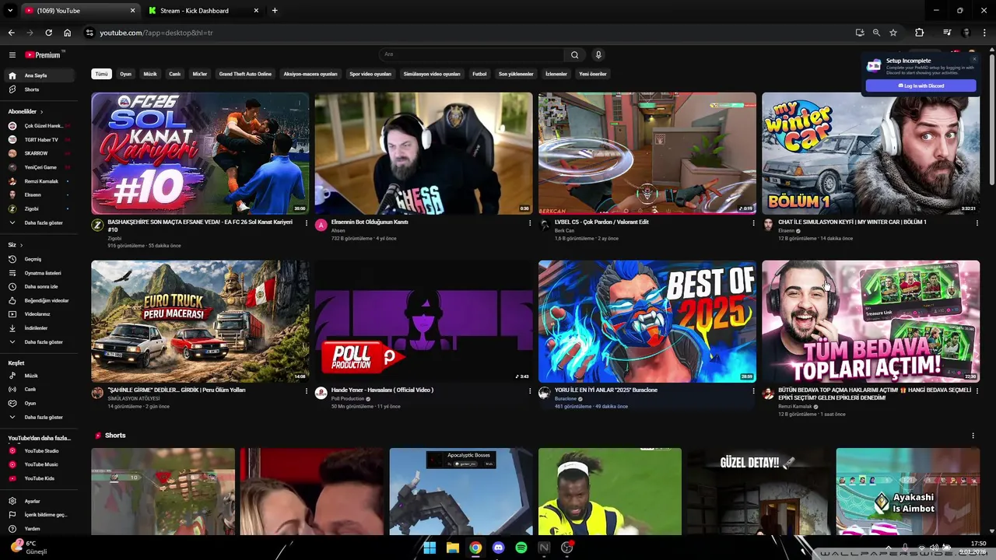The width and height of the screenshot is (996, 560).
Task: Open the hamburger guide menu icon
Action: click(12, 55)
